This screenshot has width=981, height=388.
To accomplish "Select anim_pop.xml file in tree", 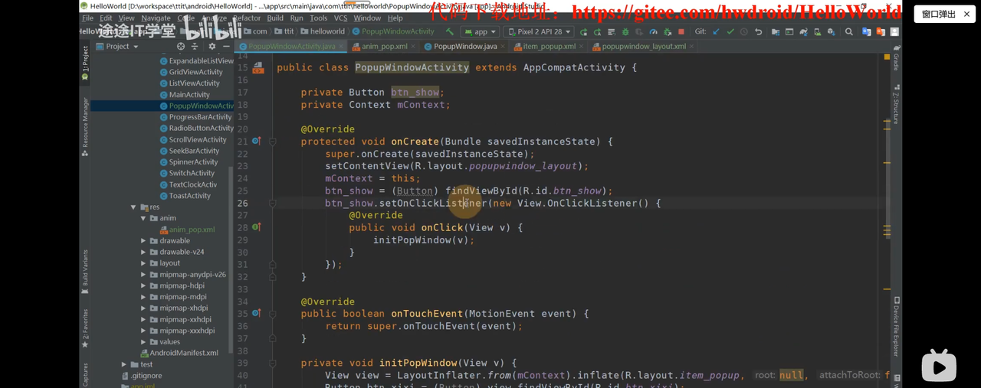I will (187, 230).
